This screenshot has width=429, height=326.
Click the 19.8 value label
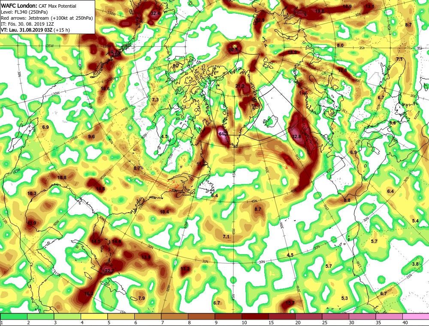click(x=320, y=11)
